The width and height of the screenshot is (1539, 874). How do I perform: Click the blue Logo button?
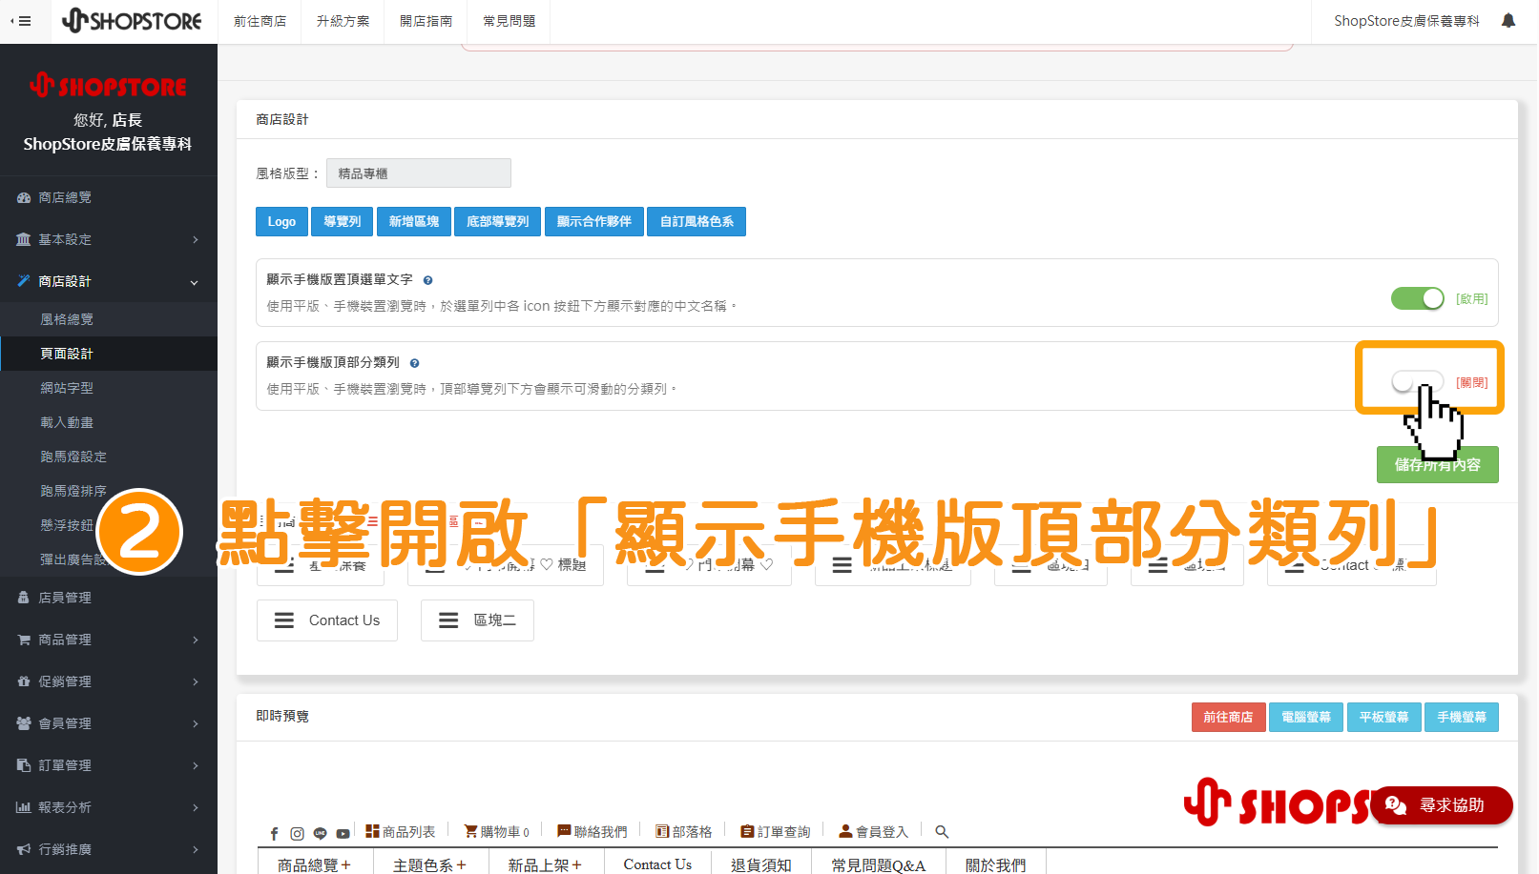pos(281,221)
